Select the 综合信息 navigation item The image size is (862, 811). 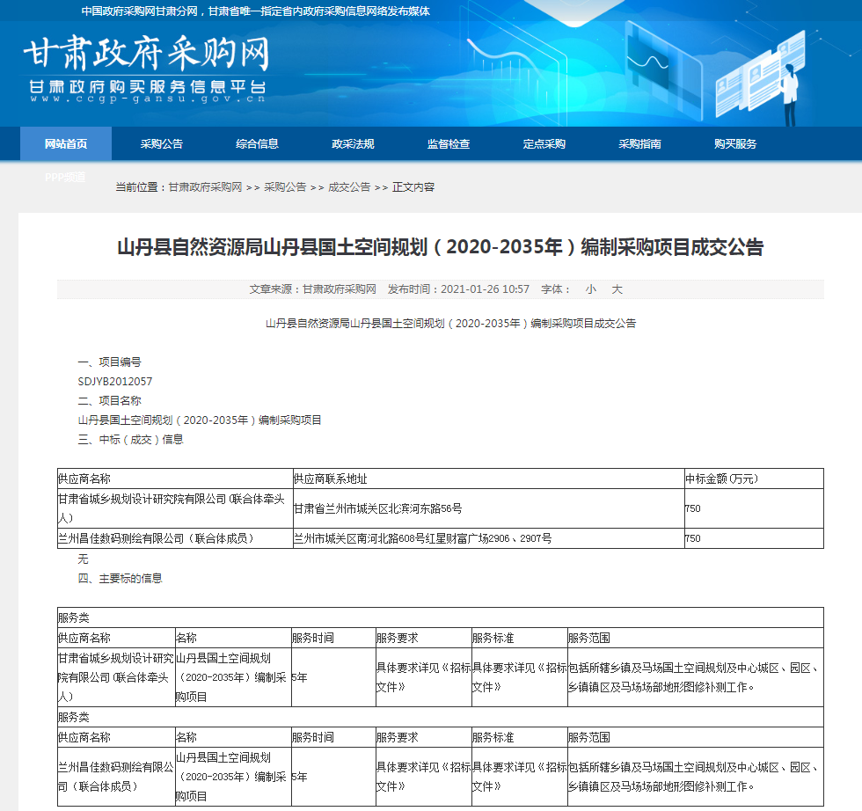coord(257,144)
